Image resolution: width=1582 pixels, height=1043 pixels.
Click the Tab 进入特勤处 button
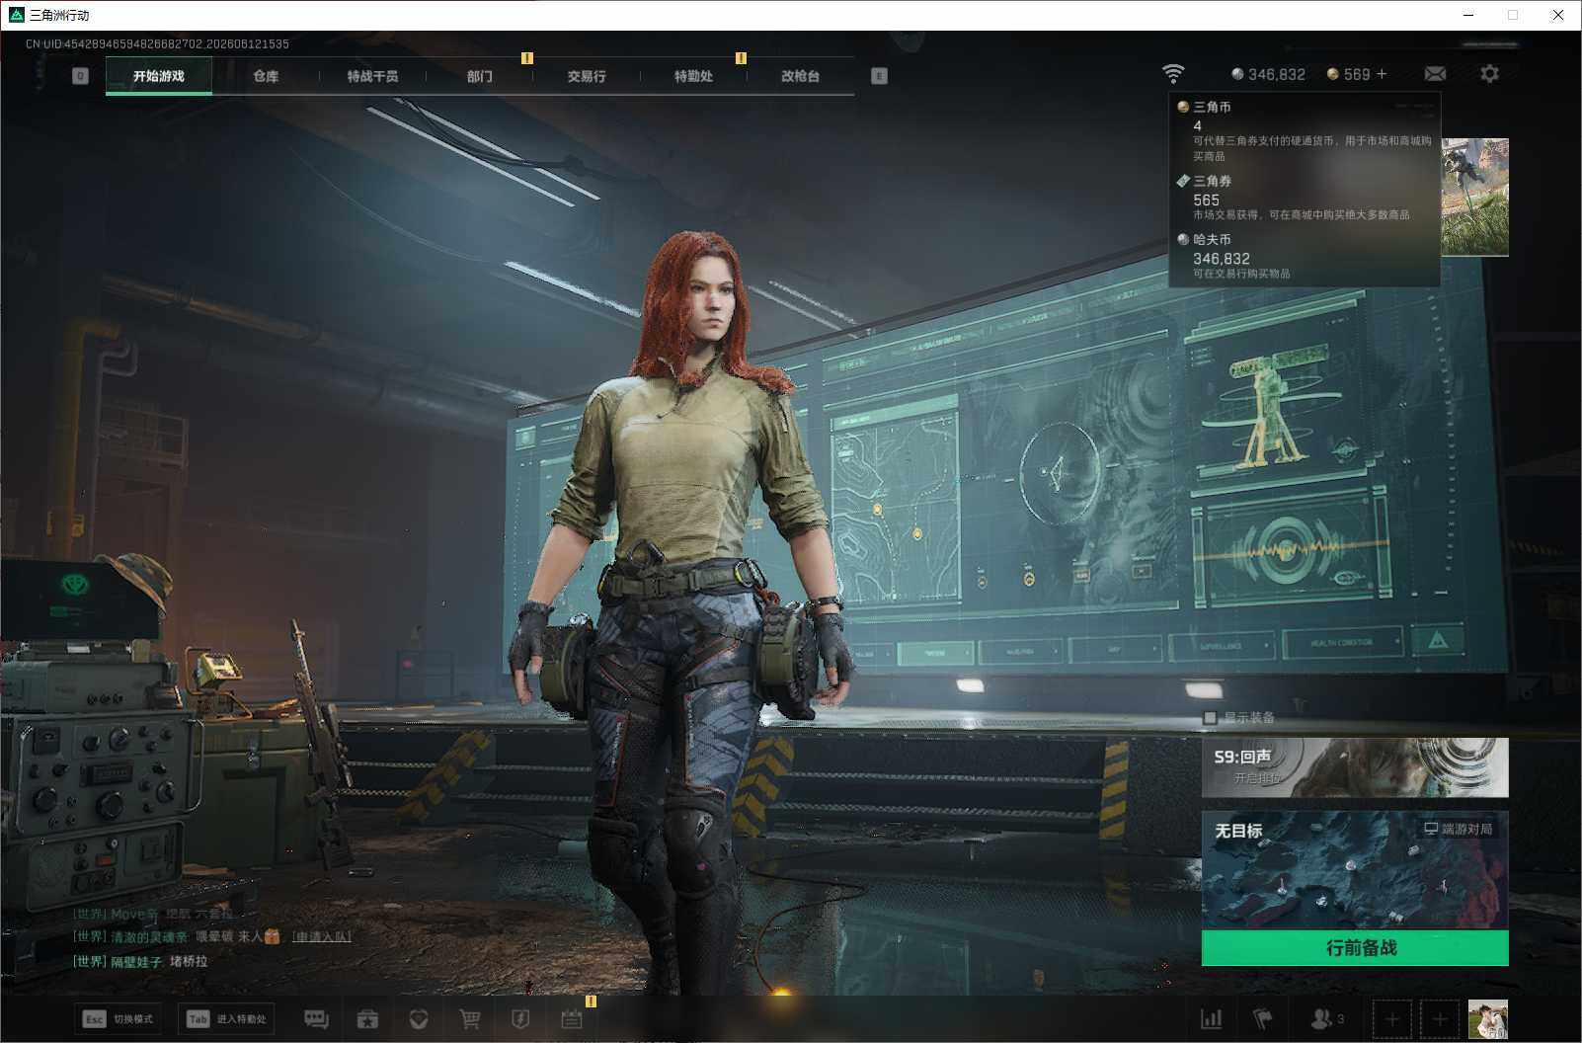pyautogui.click(x=227, y=1019)
